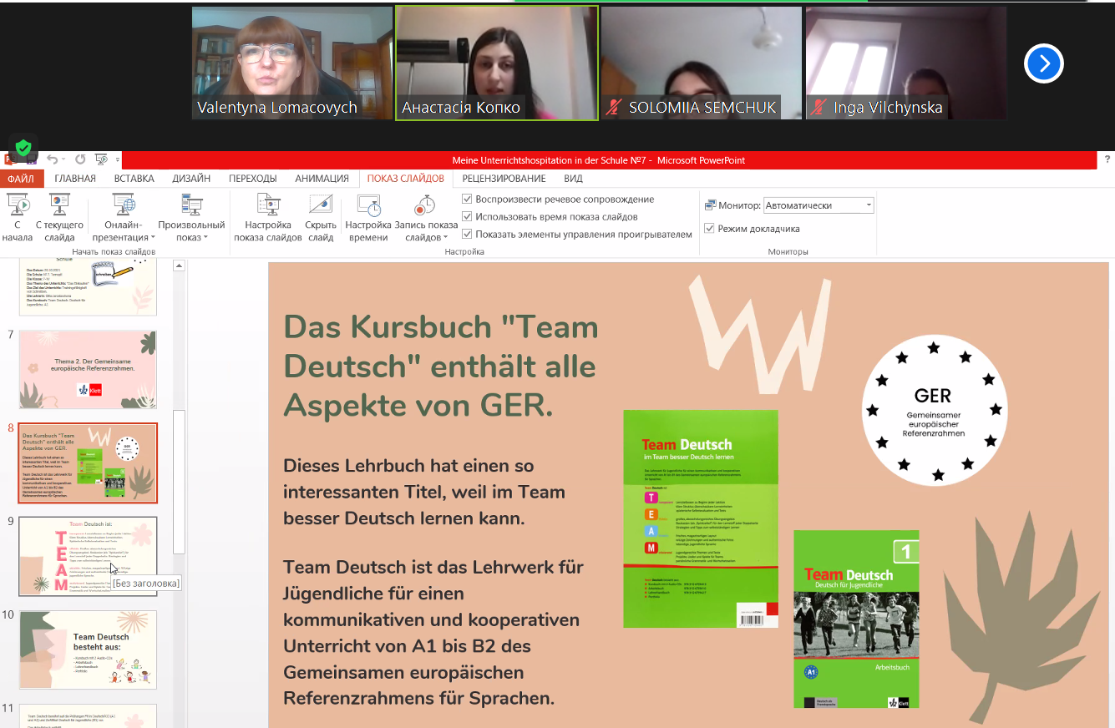Click the Мониторы group label

[x=788, y=251]
